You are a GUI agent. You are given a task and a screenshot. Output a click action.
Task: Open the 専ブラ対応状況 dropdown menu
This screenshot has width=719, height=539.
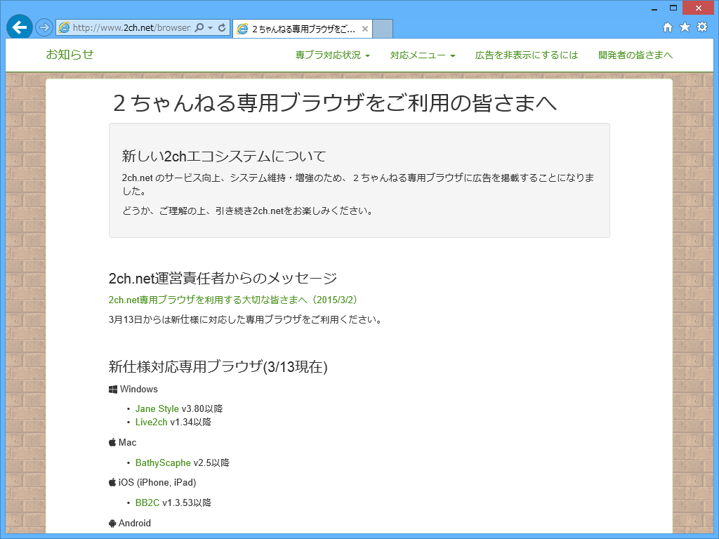(x=331, y=55)
